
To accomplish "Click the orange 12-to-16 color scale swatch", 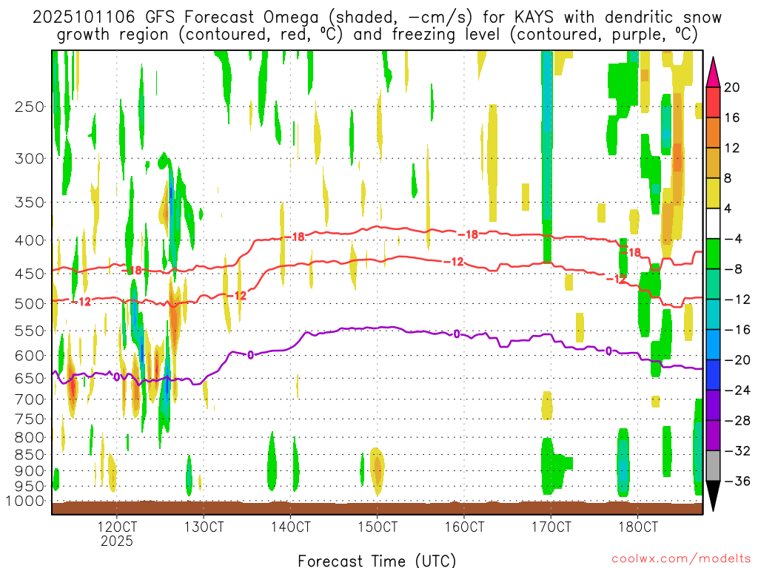I will 713,133.
